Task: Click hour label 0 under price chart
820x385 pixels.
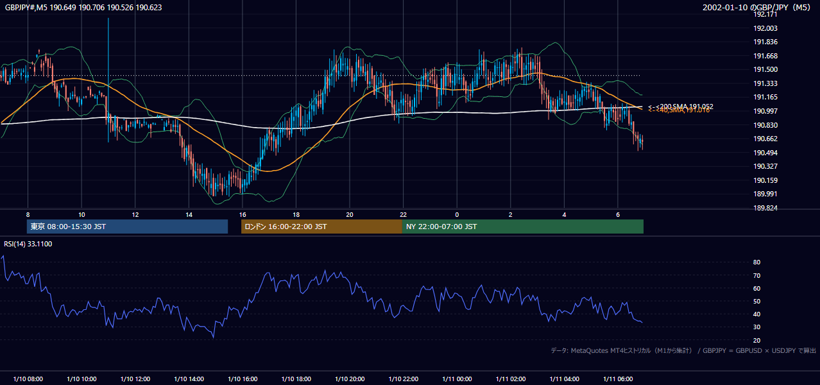Action: point(457,214)
